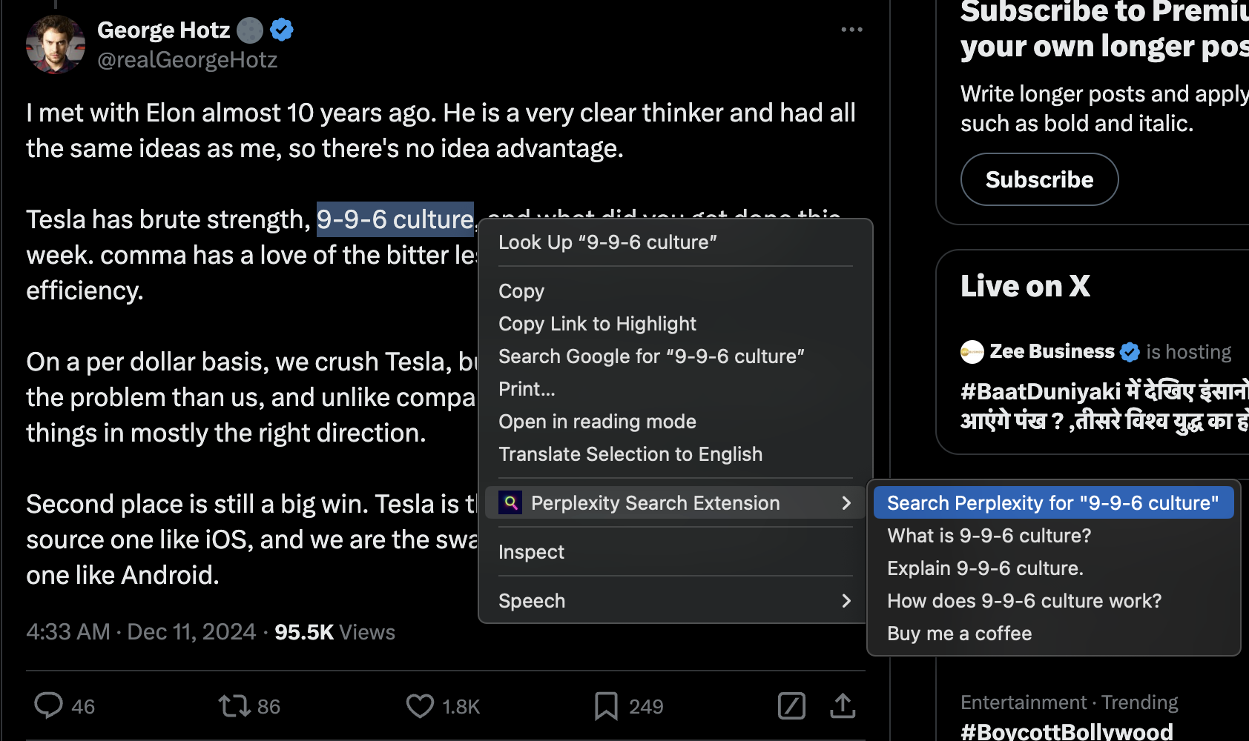Open the @realGeorgeHotz profile handle

(x=188, y=60)
